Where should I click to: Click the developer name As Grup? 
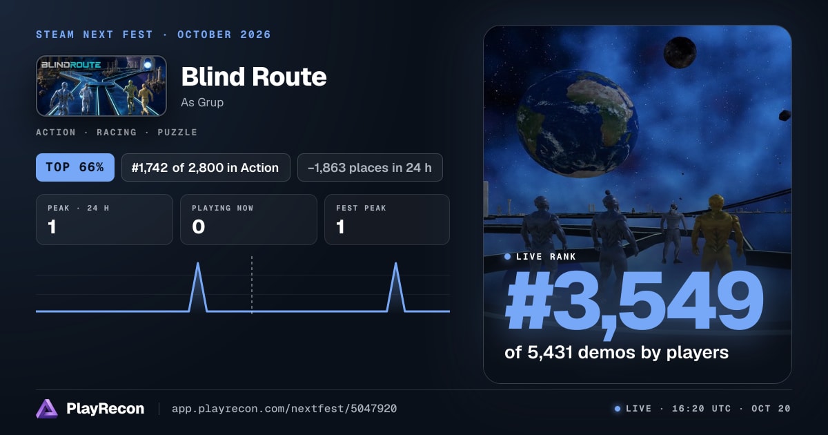(202, 102)
